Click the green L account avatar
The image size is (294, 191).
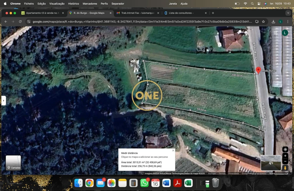point(285,33)
